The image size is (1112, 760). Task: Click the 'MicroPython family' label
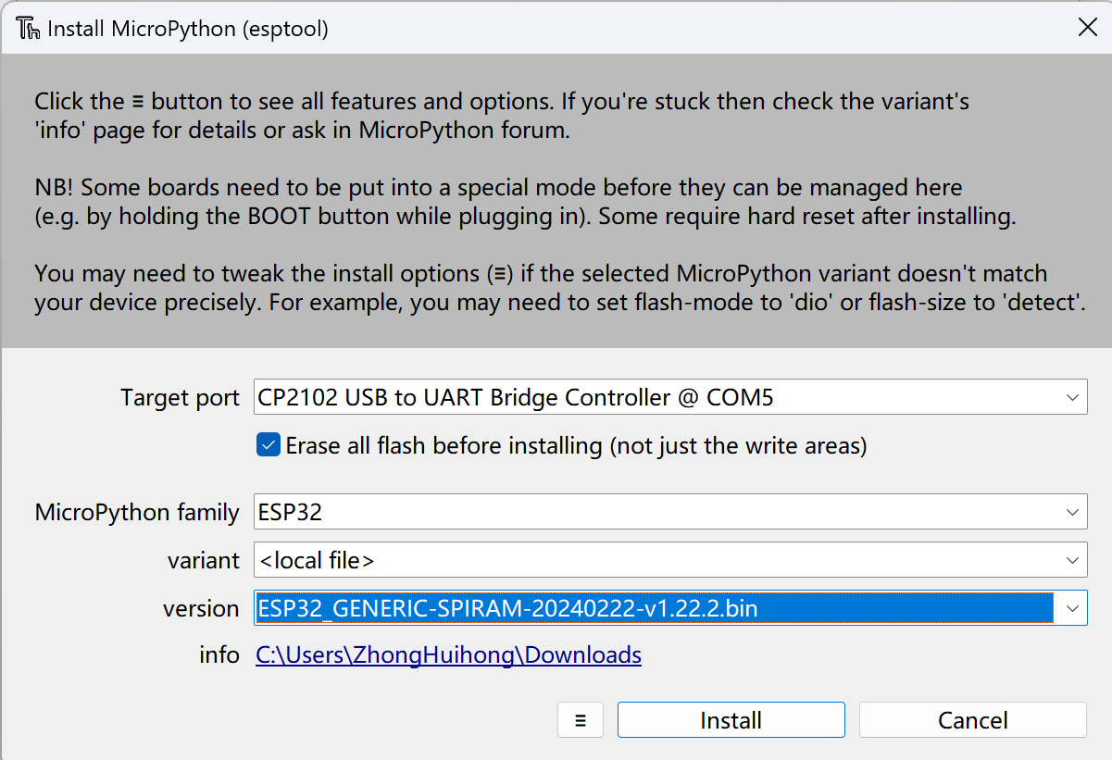[137, 512]
